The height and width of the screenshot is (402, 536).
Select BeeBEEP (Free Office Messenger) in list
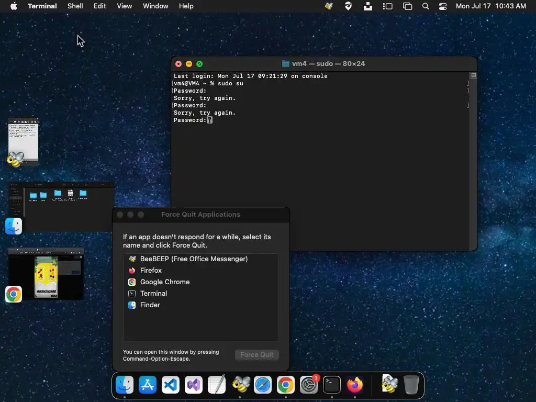coord(200,259)
